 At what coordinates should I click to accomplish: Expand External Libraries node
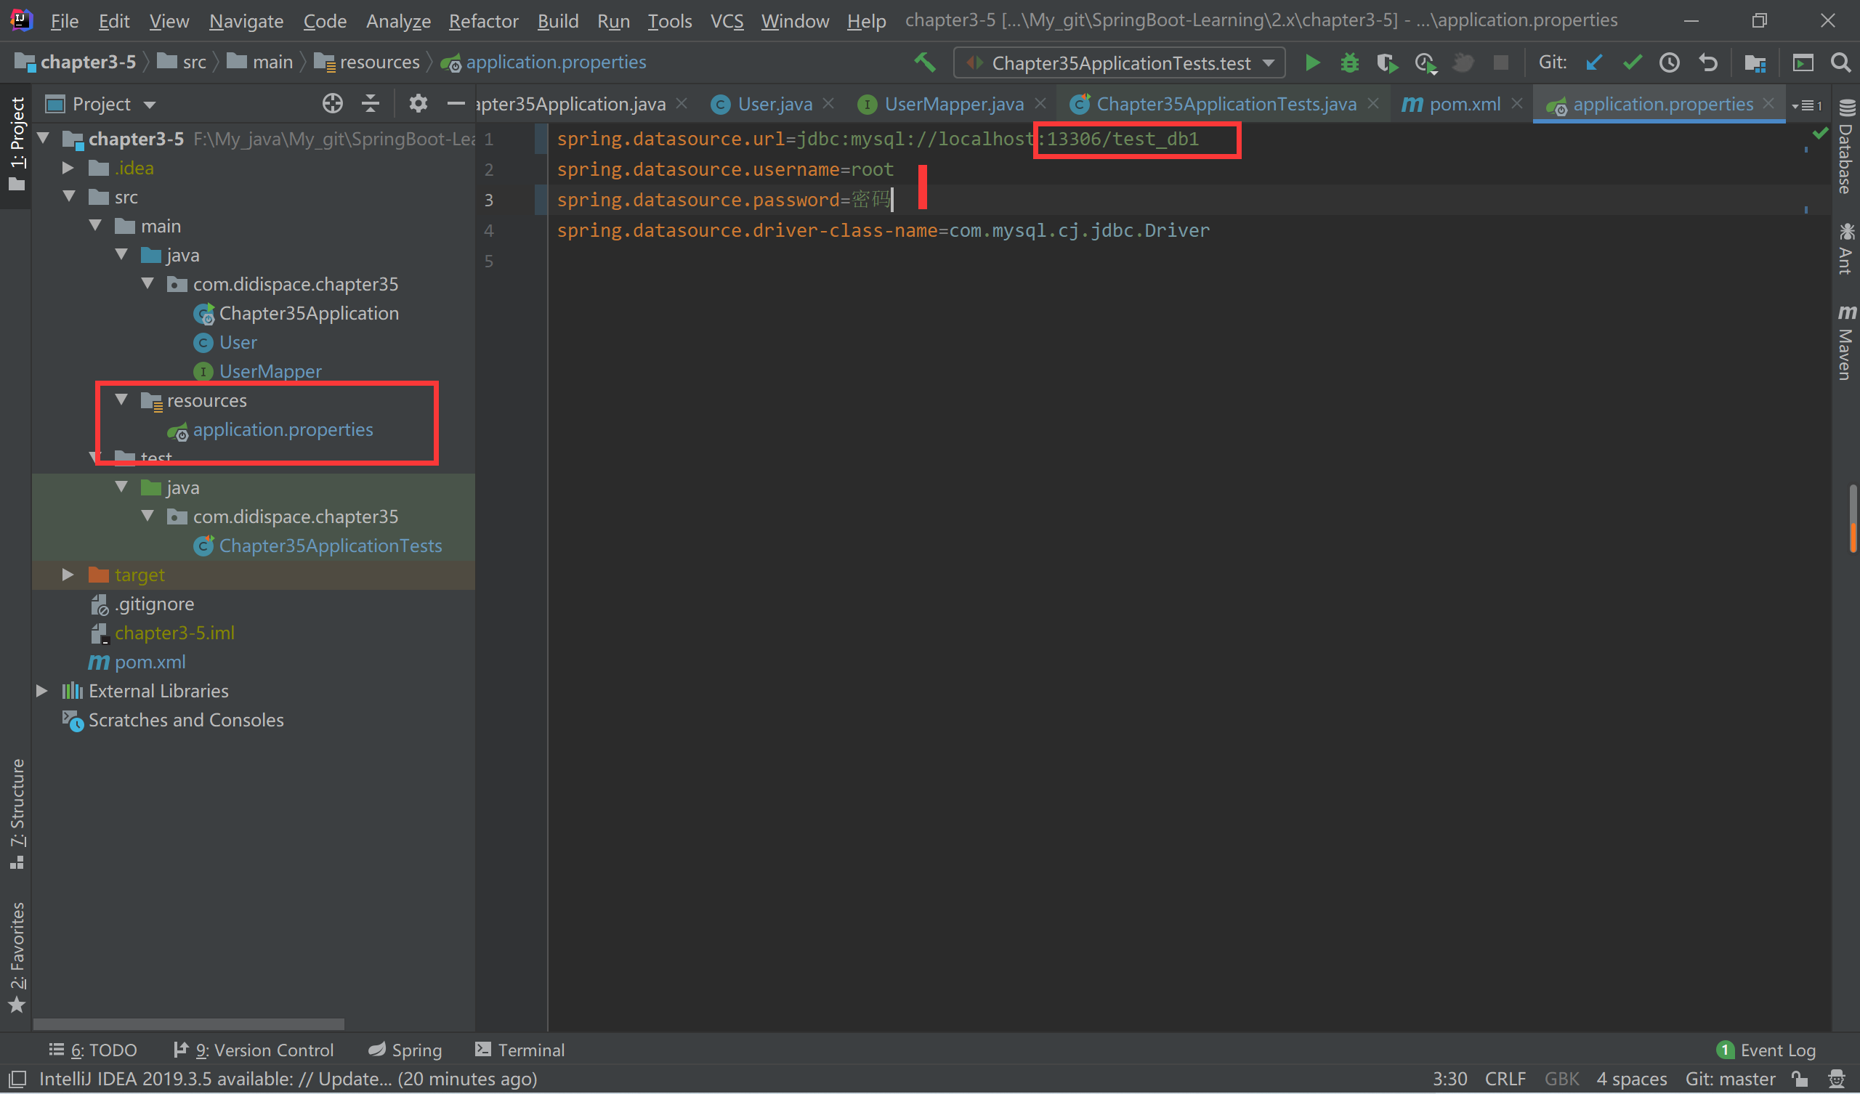tap(42, 691)
